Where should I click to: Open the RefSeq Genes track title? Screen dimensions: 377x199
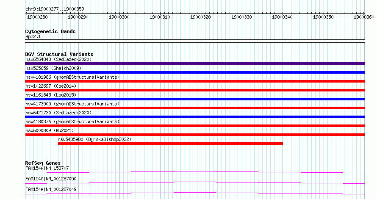point(43,163)
